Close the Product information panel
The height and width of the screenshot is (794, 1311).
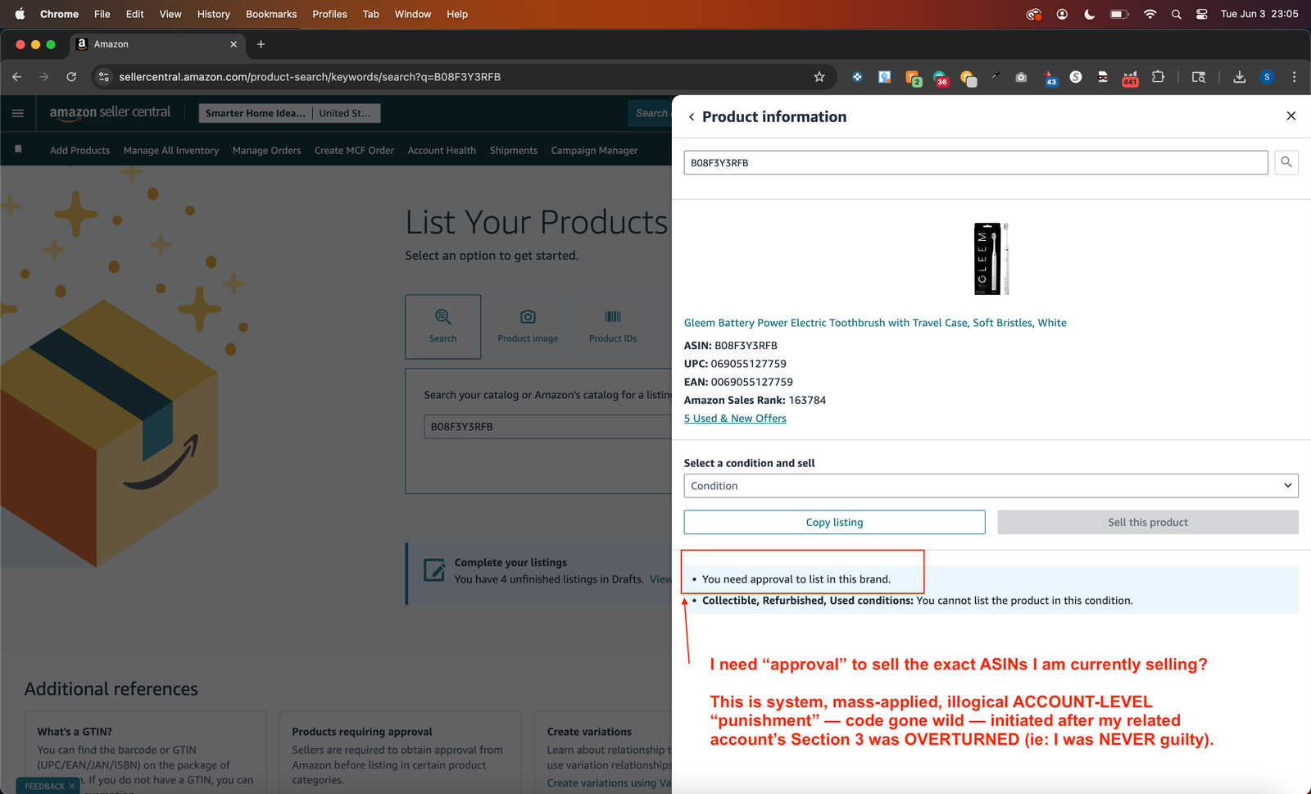point(1291,116)
